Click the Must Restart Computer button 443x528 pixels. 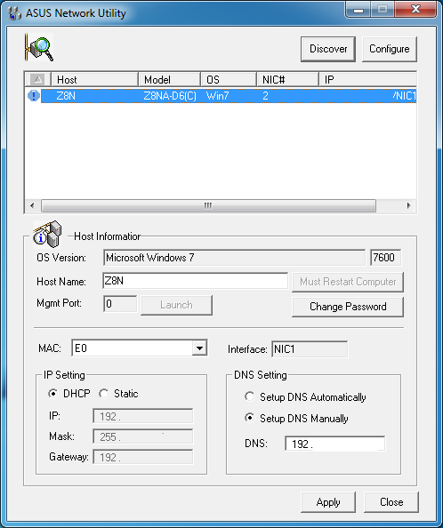point(348,282)
